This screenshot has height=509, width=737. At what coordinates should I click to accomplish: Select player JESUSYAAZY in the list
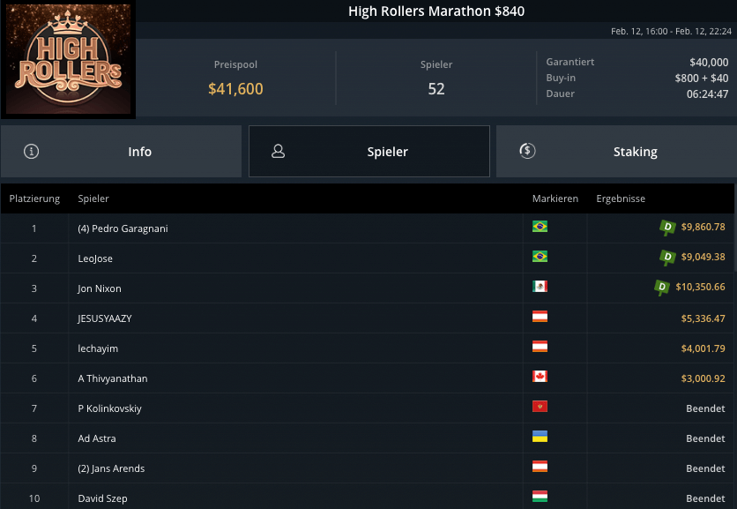[105, 318]
